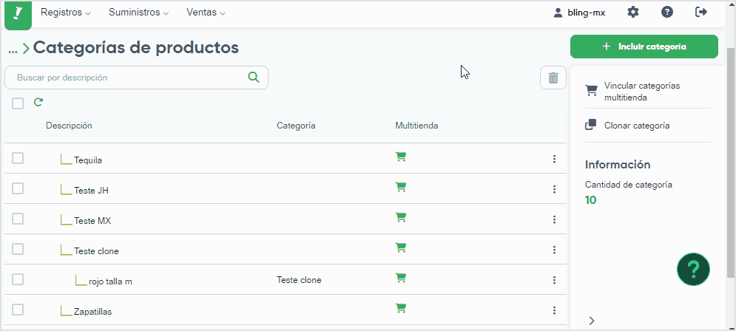
Task: Open the three-dot menu for Zapatillas
Action: [x=554, y=310]
